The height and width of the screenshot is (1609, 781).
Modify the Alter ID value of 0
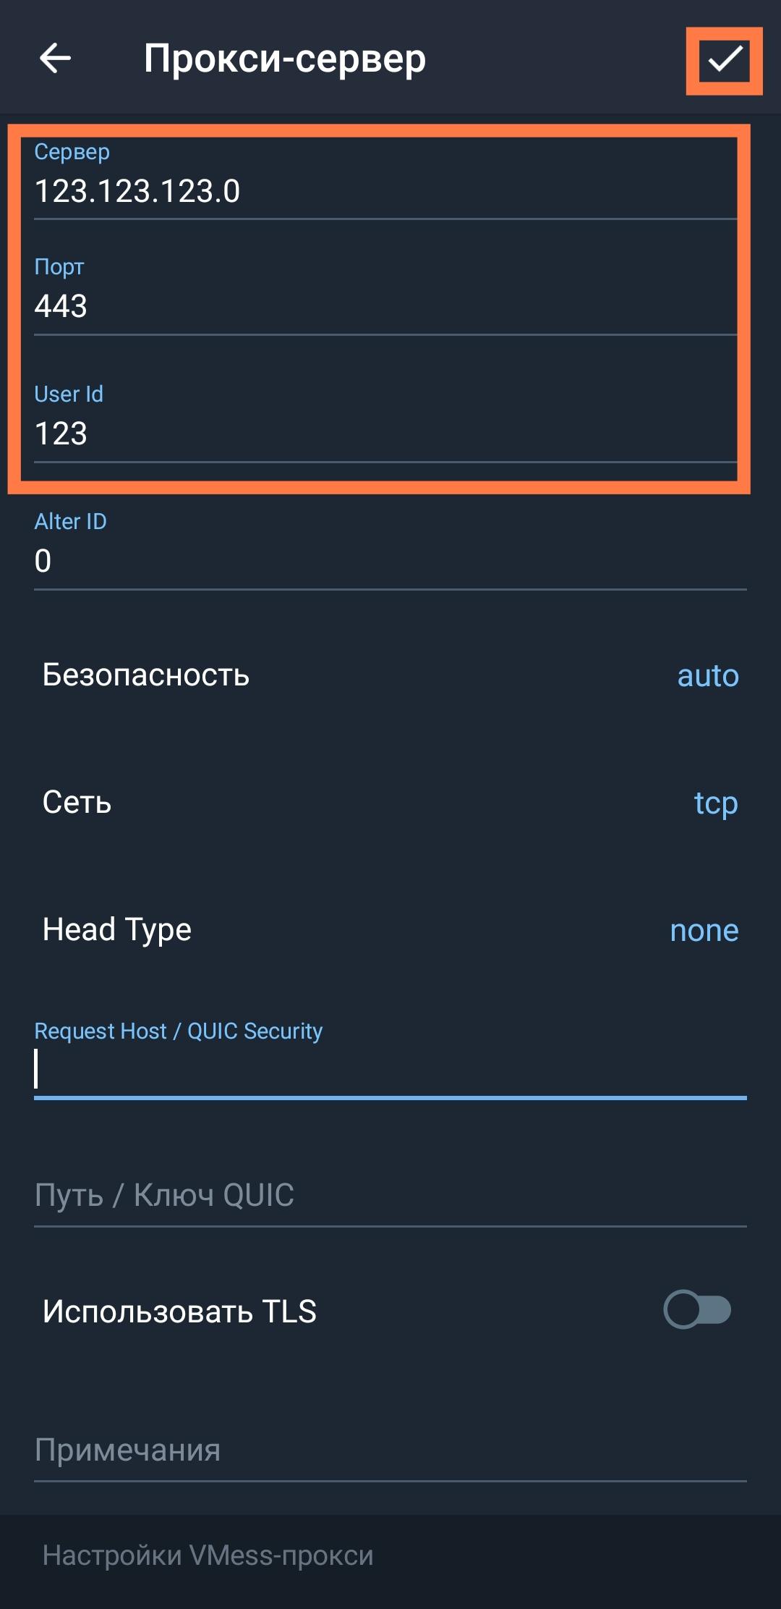pyautogui.click(x=289, y=562)
